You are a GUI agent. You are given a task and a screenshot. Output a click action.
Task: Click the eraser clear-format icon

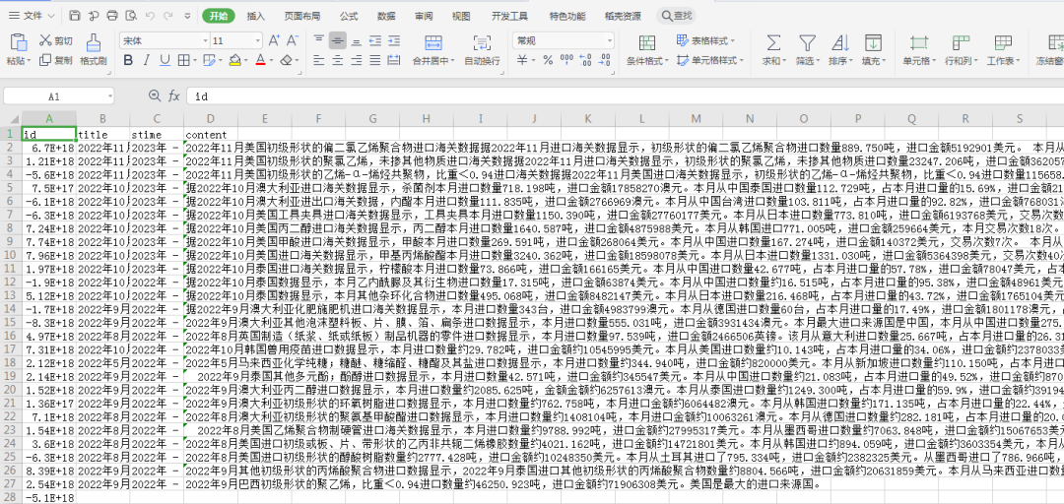tap(287, 60)
